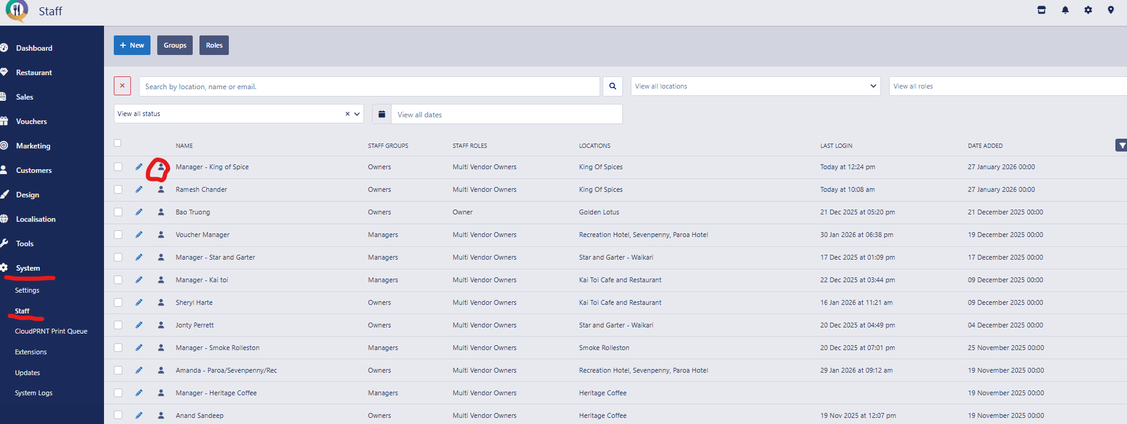Open the calendar date picker icon
Viewport: 1127px width, 424px height.
[x=382, y=114]
